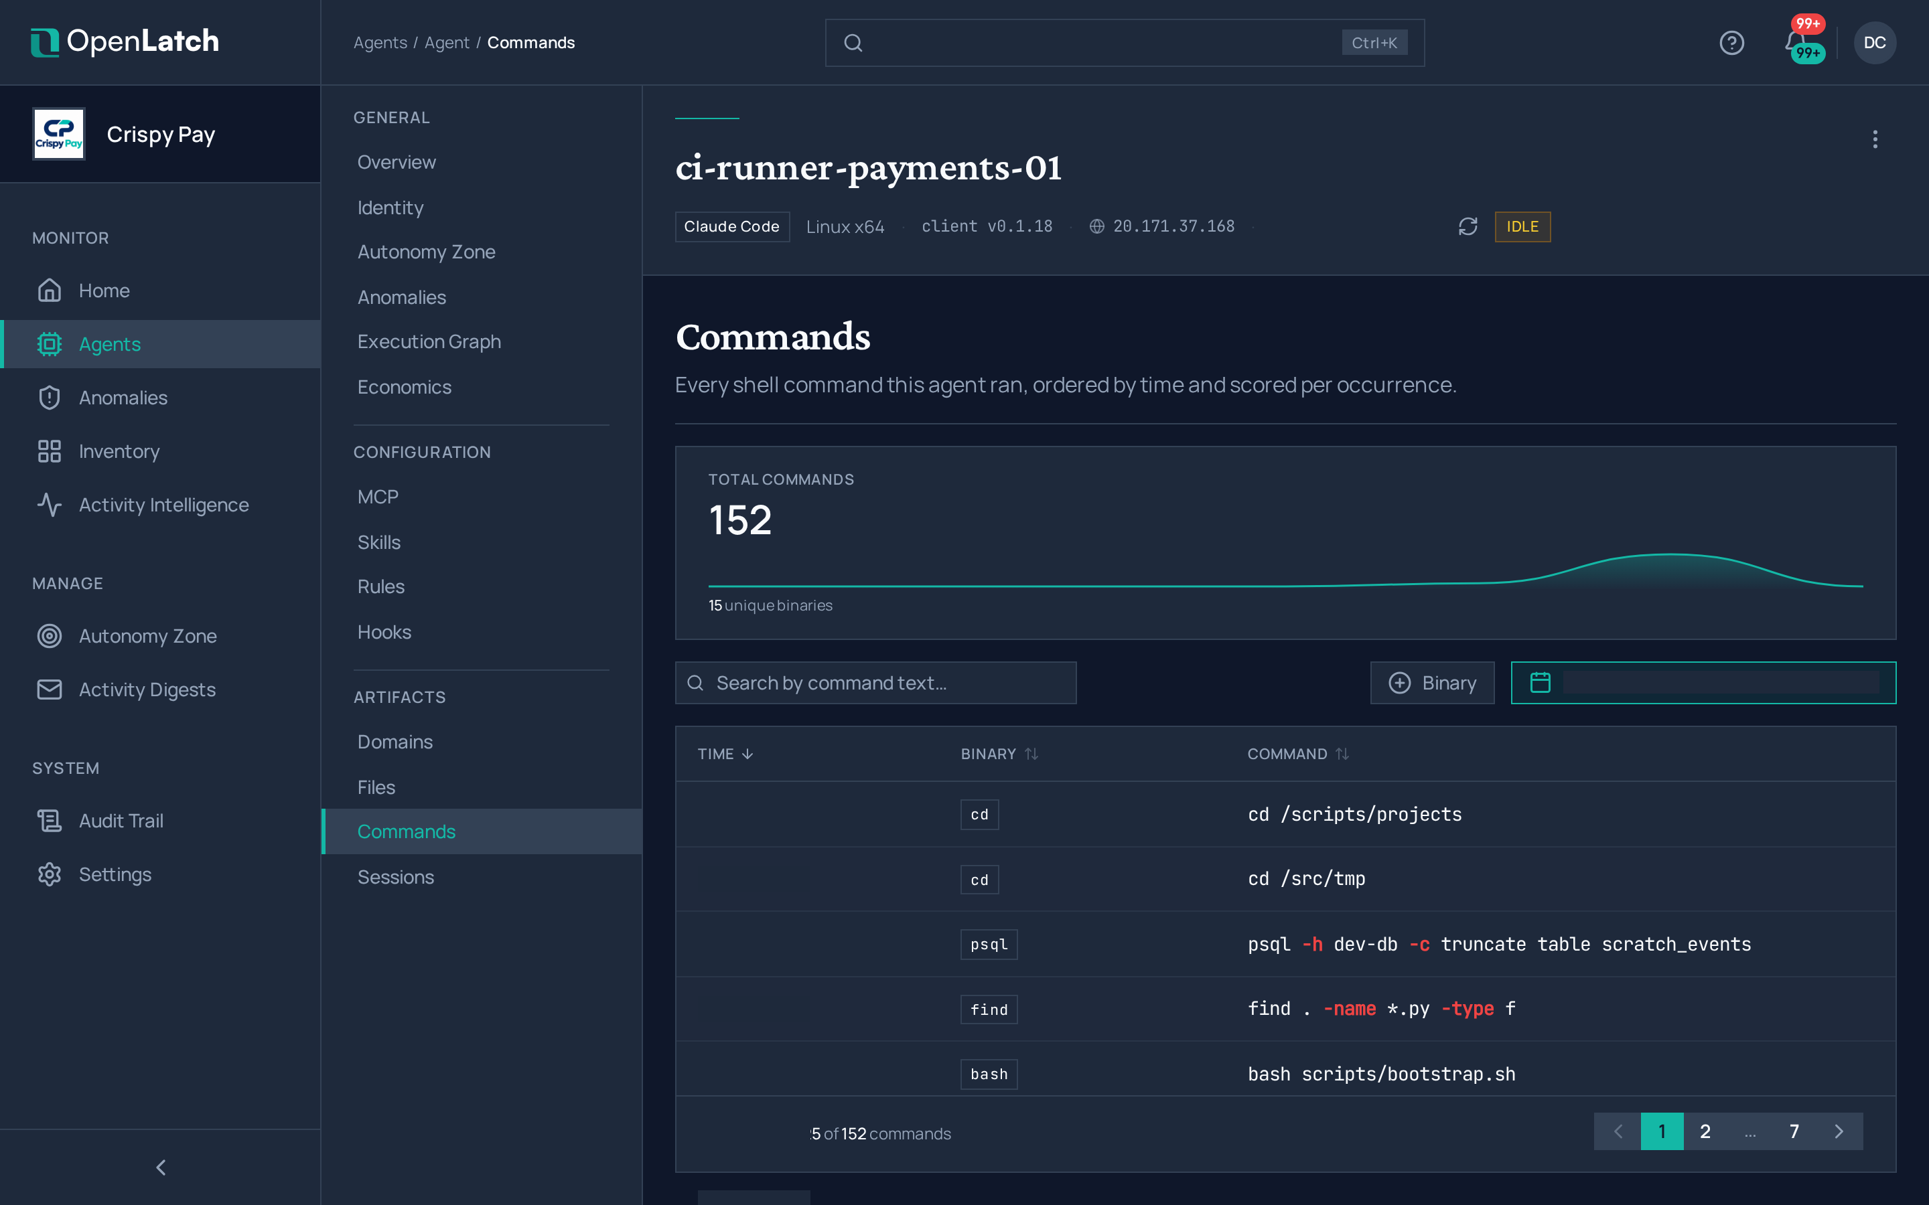Go to next page with right chevron

pos(1839,1131)
